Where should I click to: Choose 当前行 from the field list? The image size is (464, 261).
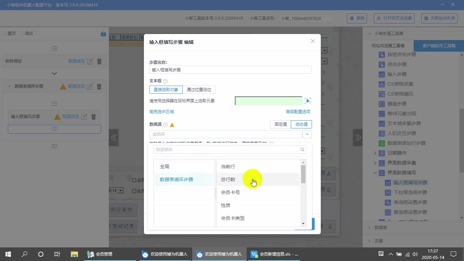[258, 167]
